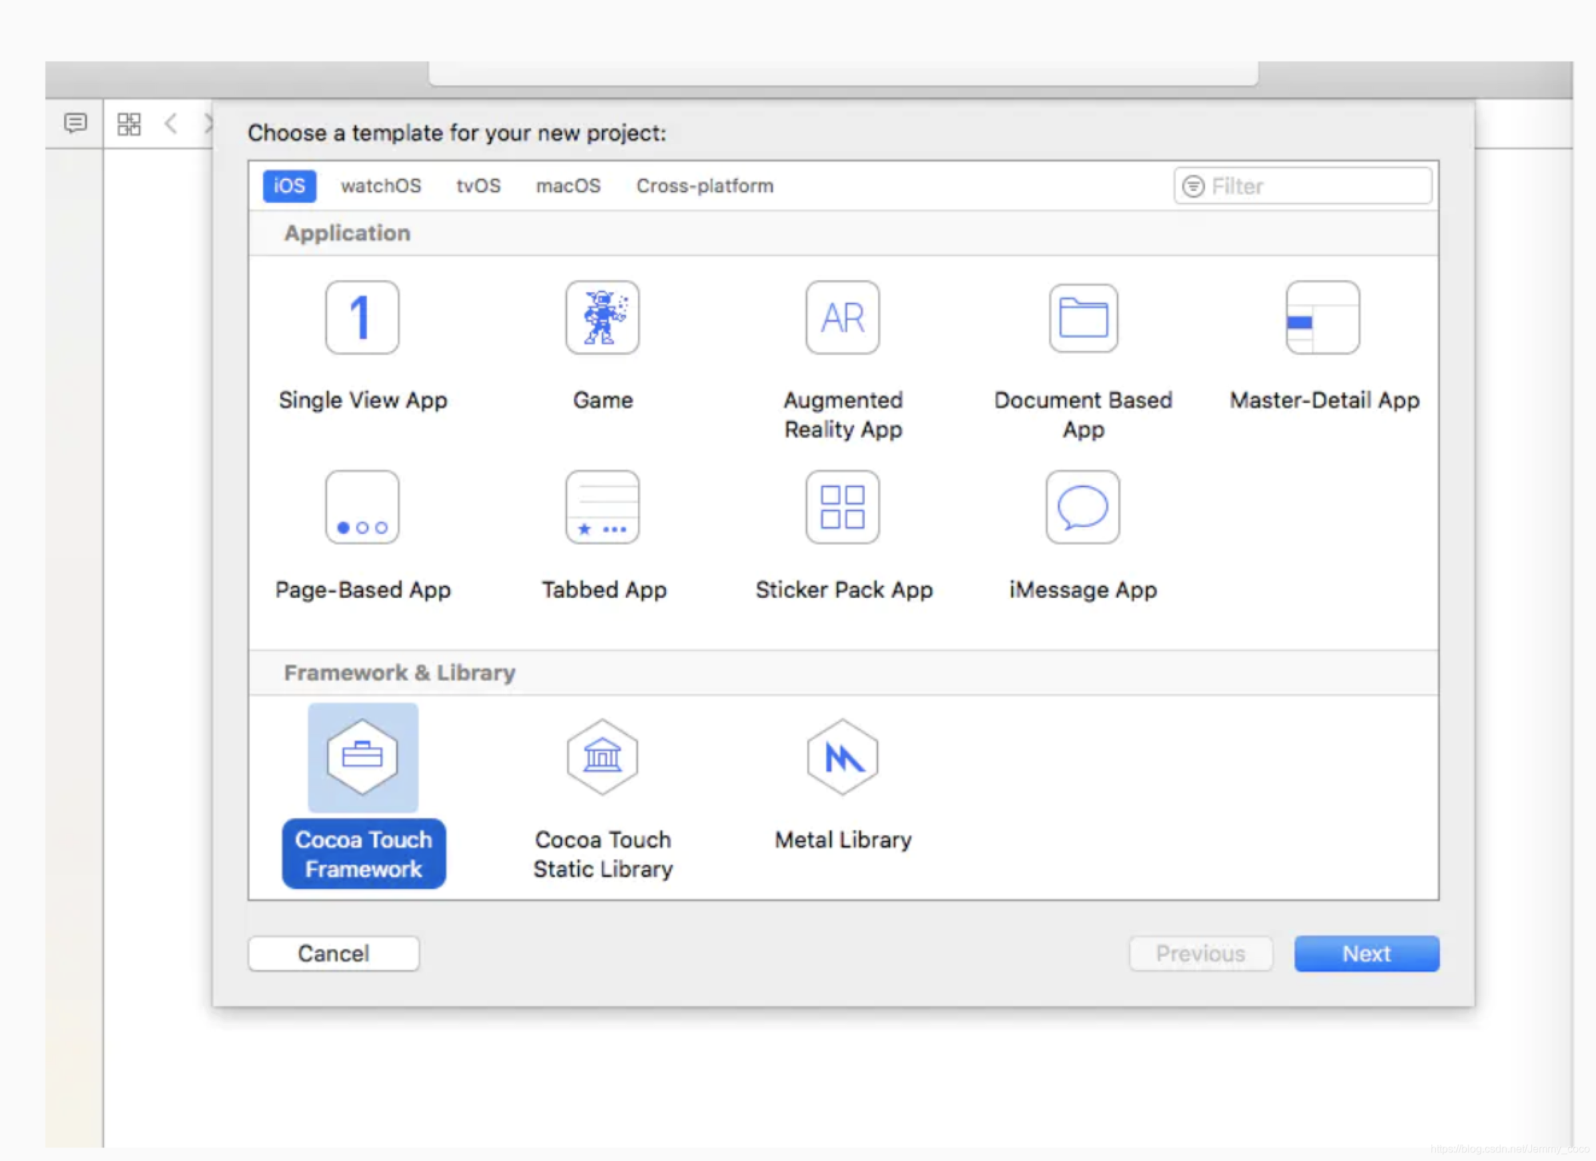Screen dimensions: 1596x1161
Task: Select the Cocoa Touch Framework toolbox icon
Action: coord(362,757)
